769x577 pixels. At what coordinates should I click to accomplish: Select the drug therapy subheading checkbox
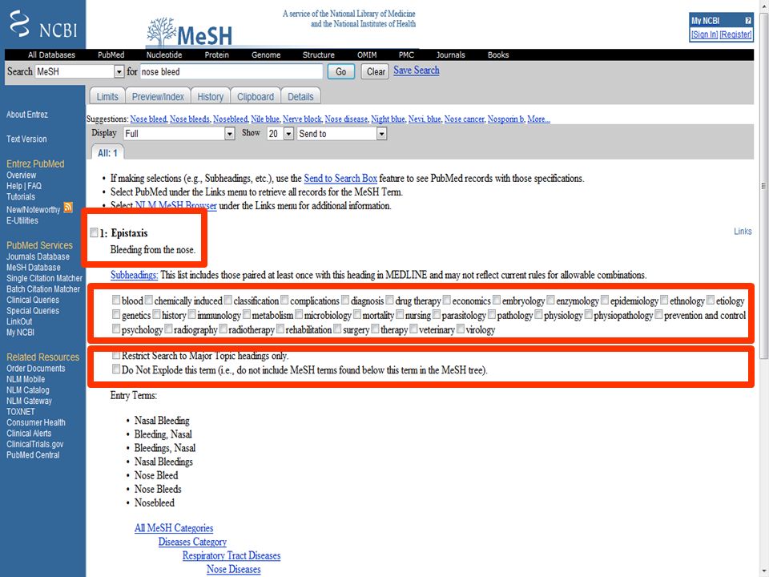click(389, 299)
